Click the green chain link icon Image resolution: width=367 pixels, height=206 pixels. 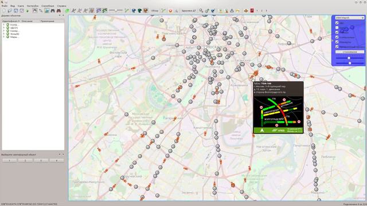click(104, 11)
